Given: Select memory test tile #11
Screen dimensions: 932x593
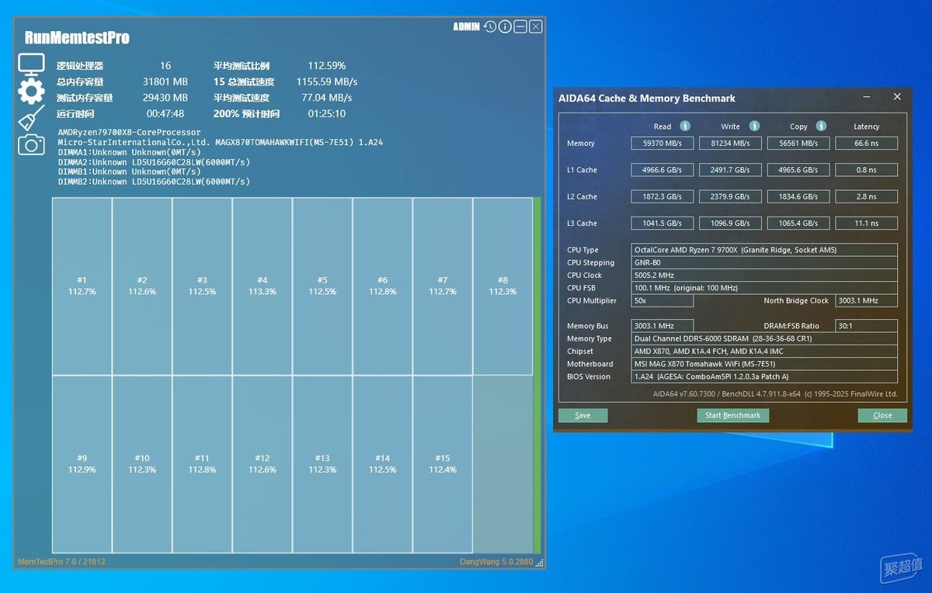Looking at the screenshot, I should click(x=202, y=464).
